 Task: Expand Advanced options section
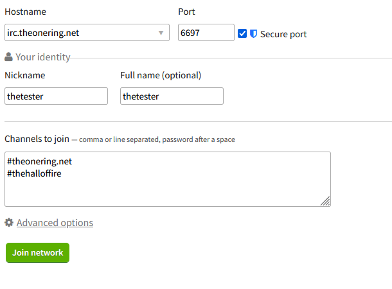pyautogui.click(x=55, y=223)
